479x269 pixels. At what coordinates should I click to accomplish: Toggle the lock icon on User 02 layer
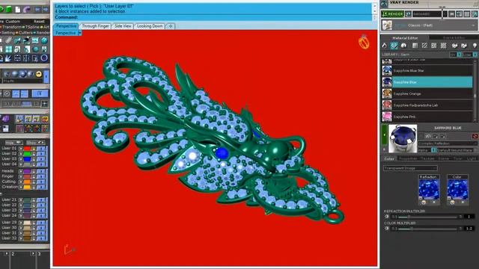click(34, 154)
